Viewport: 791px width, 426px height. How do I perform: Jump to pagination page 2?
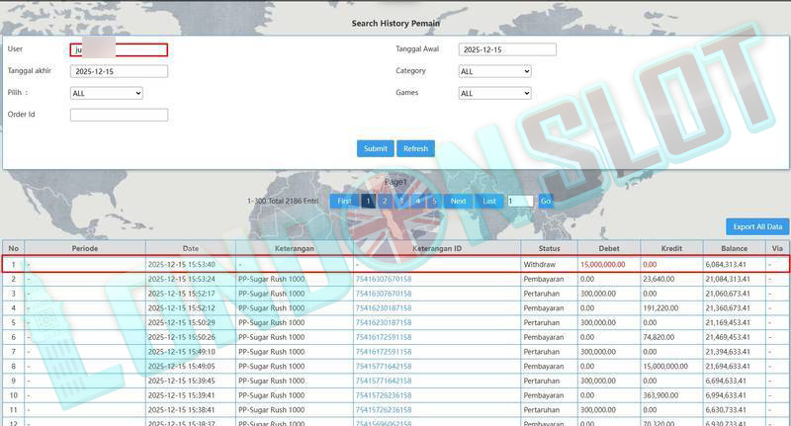[x=385, y=201]
